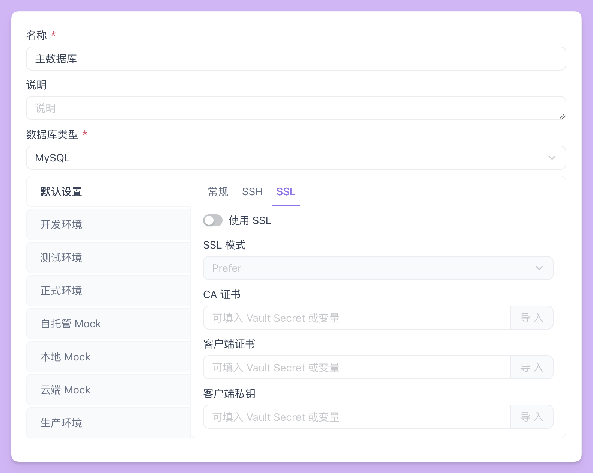Select the 本地 Mock environment item

pyautogui.click(x=108, y=357)
